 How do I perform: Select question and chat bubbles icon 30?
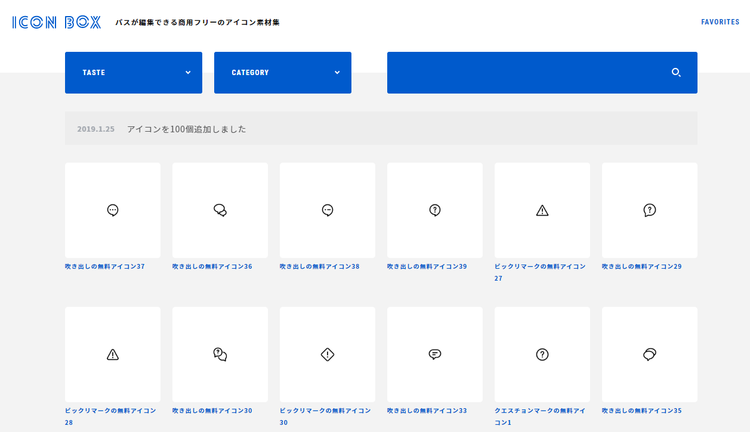coord(220,355)
